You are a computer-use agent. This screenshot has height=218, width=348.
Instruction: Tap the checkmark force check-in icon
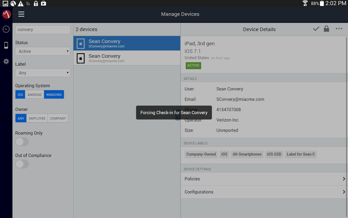316,29
